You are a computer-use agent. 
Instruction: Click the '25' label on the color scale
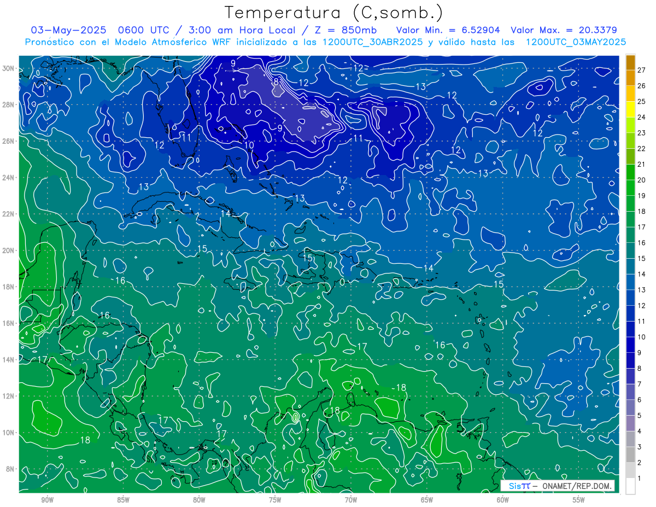tap(642, 102)
